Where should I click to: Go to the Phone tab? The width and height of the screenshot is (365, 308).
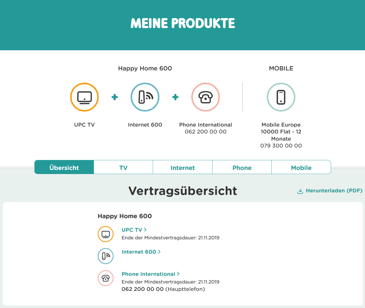(x=242, y=167)
